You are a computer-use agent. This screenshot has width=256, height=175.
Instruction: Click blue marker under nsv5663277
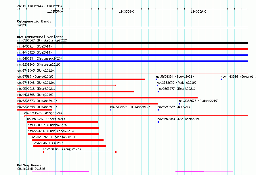pos(158,92)
